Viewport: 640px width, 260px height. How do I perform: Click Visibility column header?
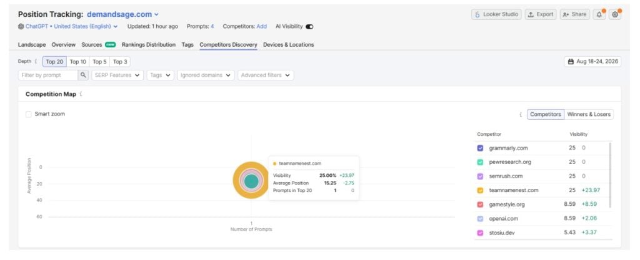click(x=578, y=134)
